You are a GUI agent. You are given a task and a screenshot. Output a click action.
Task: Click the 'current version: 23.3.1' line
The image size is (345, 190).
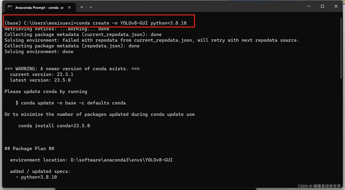[41, 75]
